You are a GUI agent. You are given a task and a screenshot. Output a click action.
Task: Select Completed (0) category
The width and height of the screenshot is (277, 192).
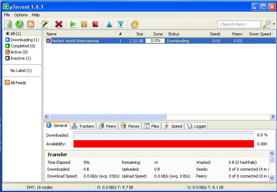point(20,46)
